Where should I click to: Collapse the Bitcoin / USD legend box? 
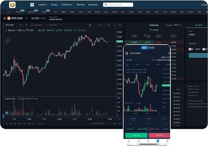tap(6, 30)
